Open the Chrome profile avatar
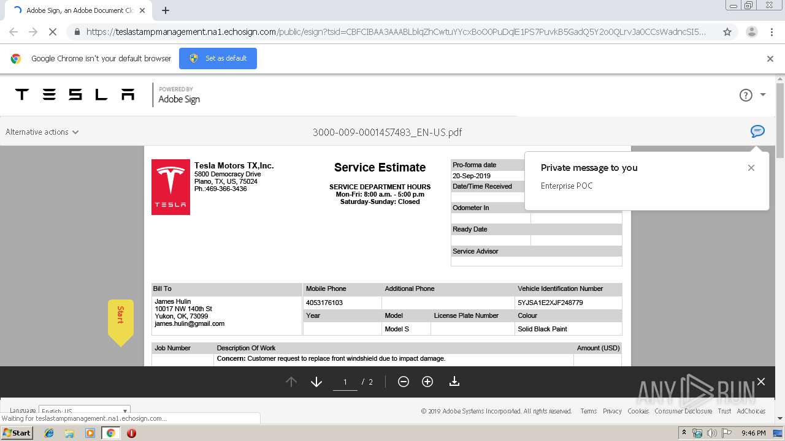The image size is (785, 441). tap(751, 32)
